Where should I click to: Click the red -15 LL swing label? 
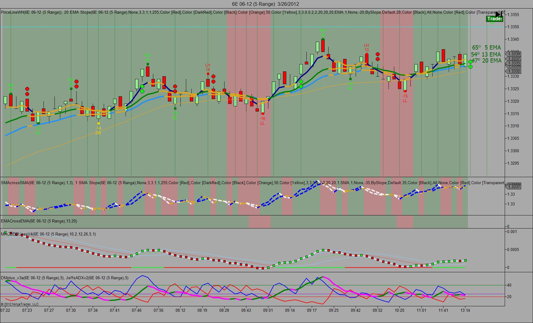click(405, 98)
